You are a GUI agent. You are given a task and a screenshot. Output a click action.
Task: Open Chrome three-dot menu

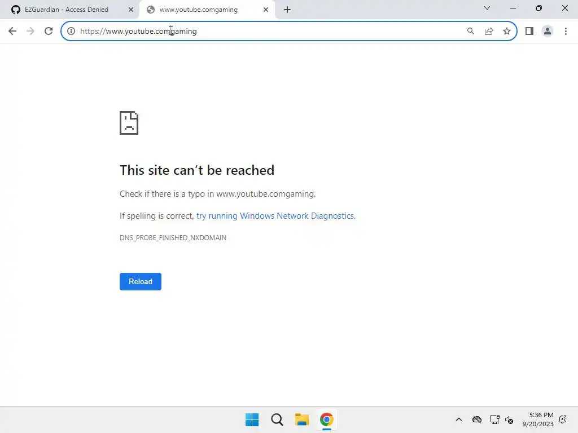click(566, 32)
